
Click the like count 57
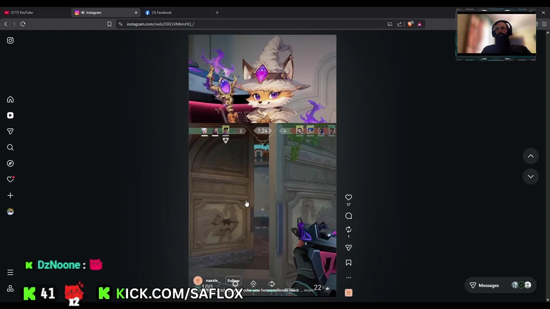point(348,205)
